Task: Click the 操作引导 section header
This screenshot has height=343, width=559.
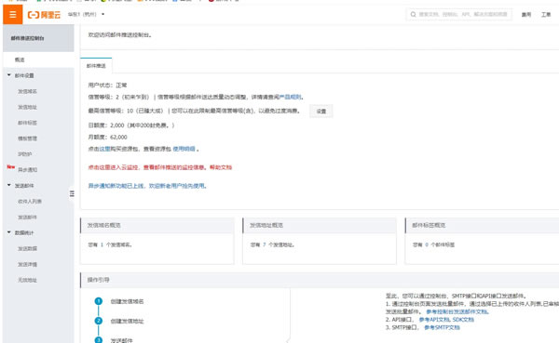Action: coord(320,280)
